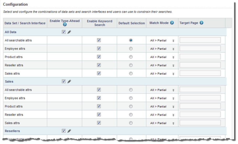The width and height of the screenshot is (238, 144).
Task: Uncheck keyword search for Sales Product attrs
Action: (99, 106)
